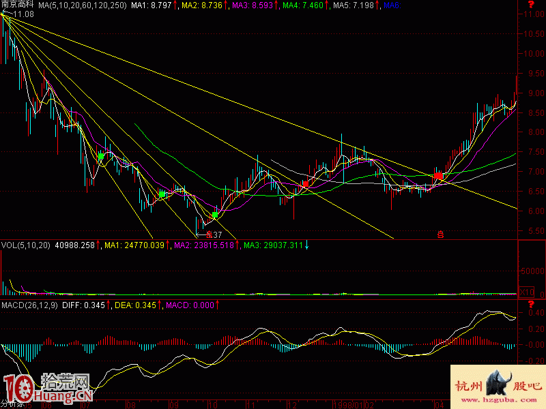This screenshot has height=409, width=546.
Task: Click the 12 month on the time axis
Action: coord(292,405)
